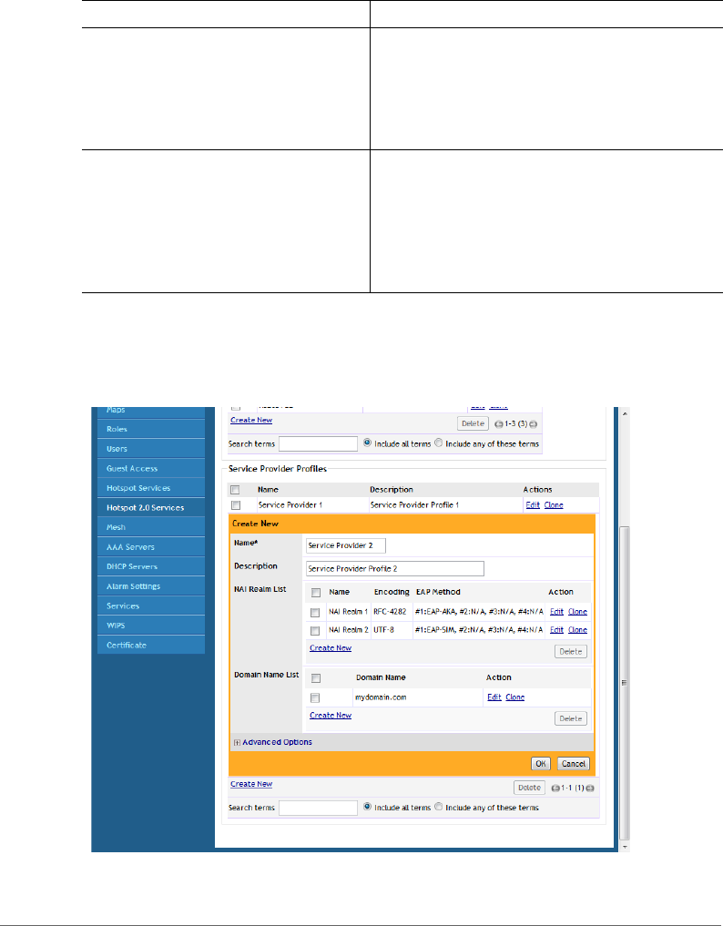Focus the Name field containing Service Provider 2
This screenshot has width=723, height=926.
(x=345, y=545)
